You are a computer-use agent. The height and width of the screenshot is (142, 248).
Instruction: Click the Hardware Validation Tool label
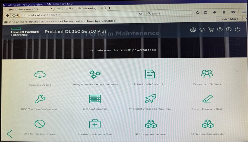pyautogui.click(x=95, y=134)
